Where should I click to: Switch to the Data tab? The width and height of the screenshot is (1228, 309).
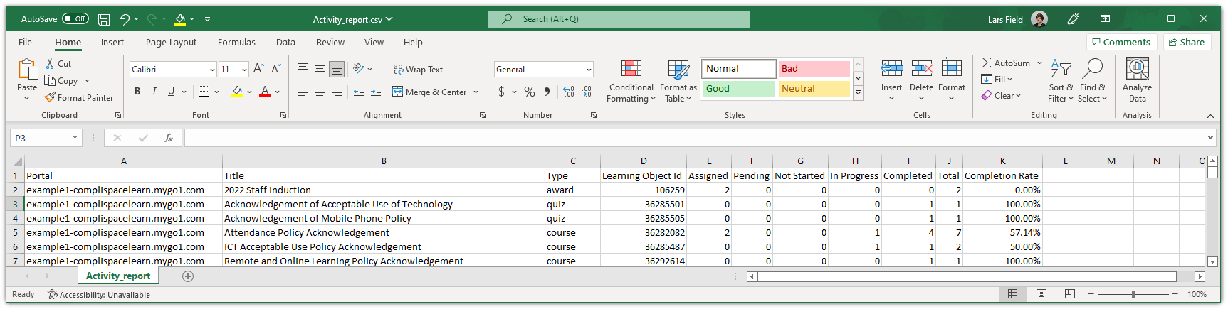(285, 42)
